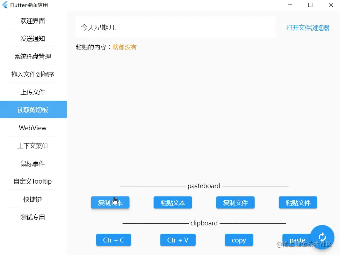Select the highlighted 读取剪切板 item
The height and width of the screenshot is (255, 340).
tap(34, 110)
